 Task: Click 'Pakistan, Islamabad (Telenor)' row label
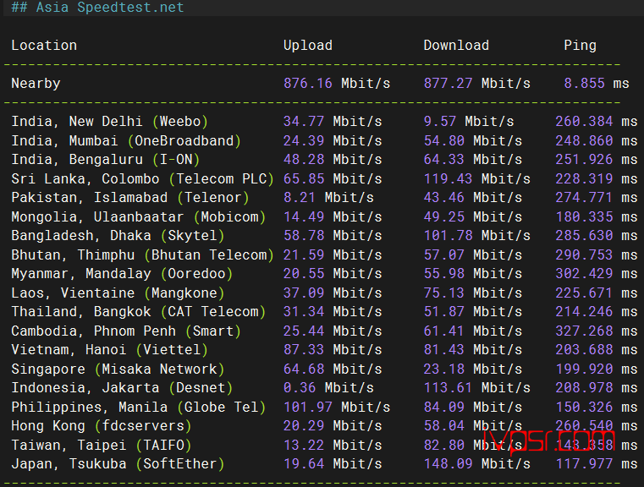(x=130, y=198)
